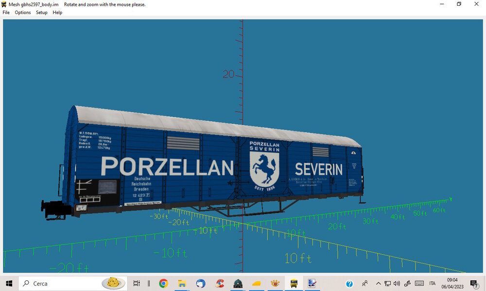Open CCleaner from the taskbar
This screenshot has width=486, height=291.
click(220, 283)
